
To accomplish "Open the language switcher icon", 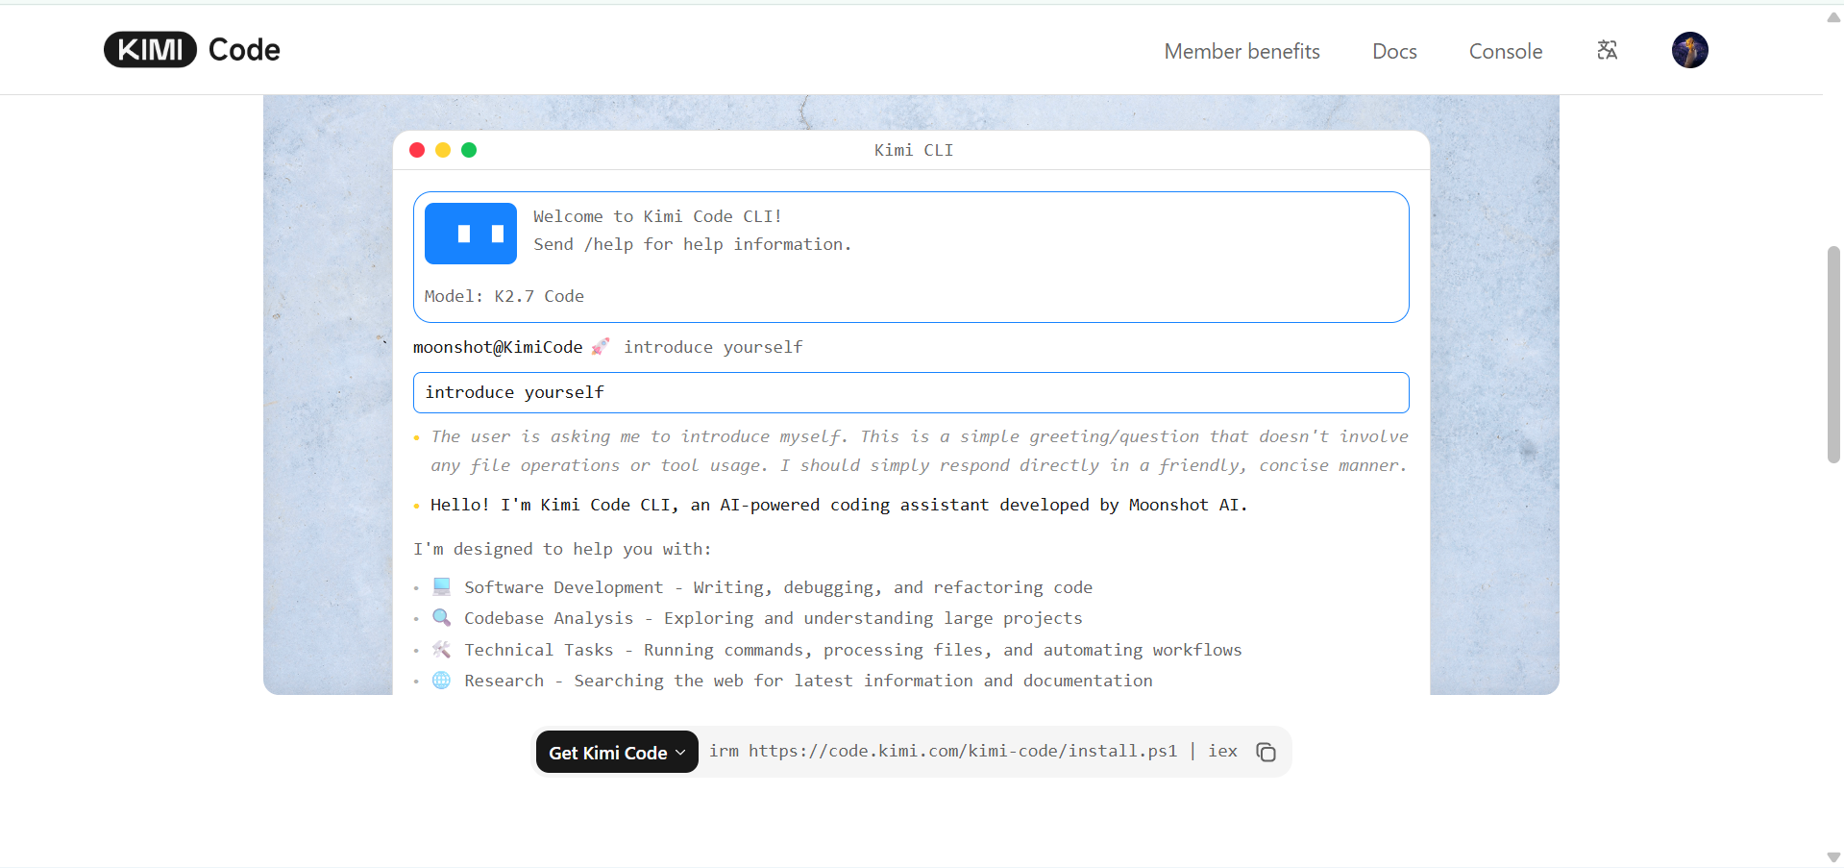I will 1607,50.
